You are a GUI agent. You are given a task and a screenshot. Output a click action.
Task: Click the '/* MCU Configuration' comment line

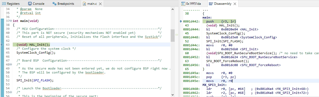coord(89,29)
